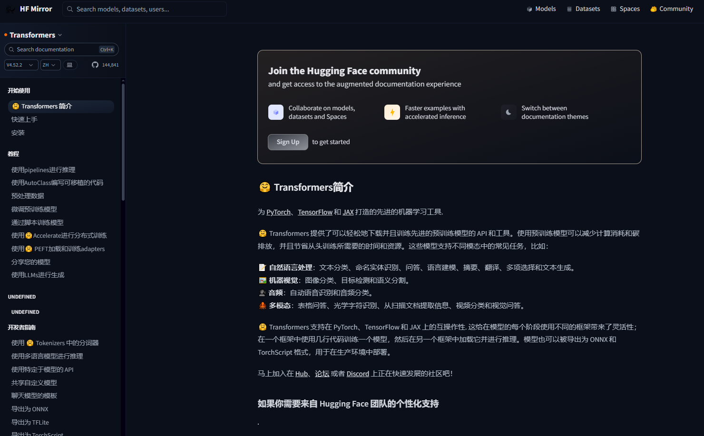Click the indented UNDEFINED sidebar subsection item
Image resolution: width=704 pixels, height=436 pixels.
25,312
